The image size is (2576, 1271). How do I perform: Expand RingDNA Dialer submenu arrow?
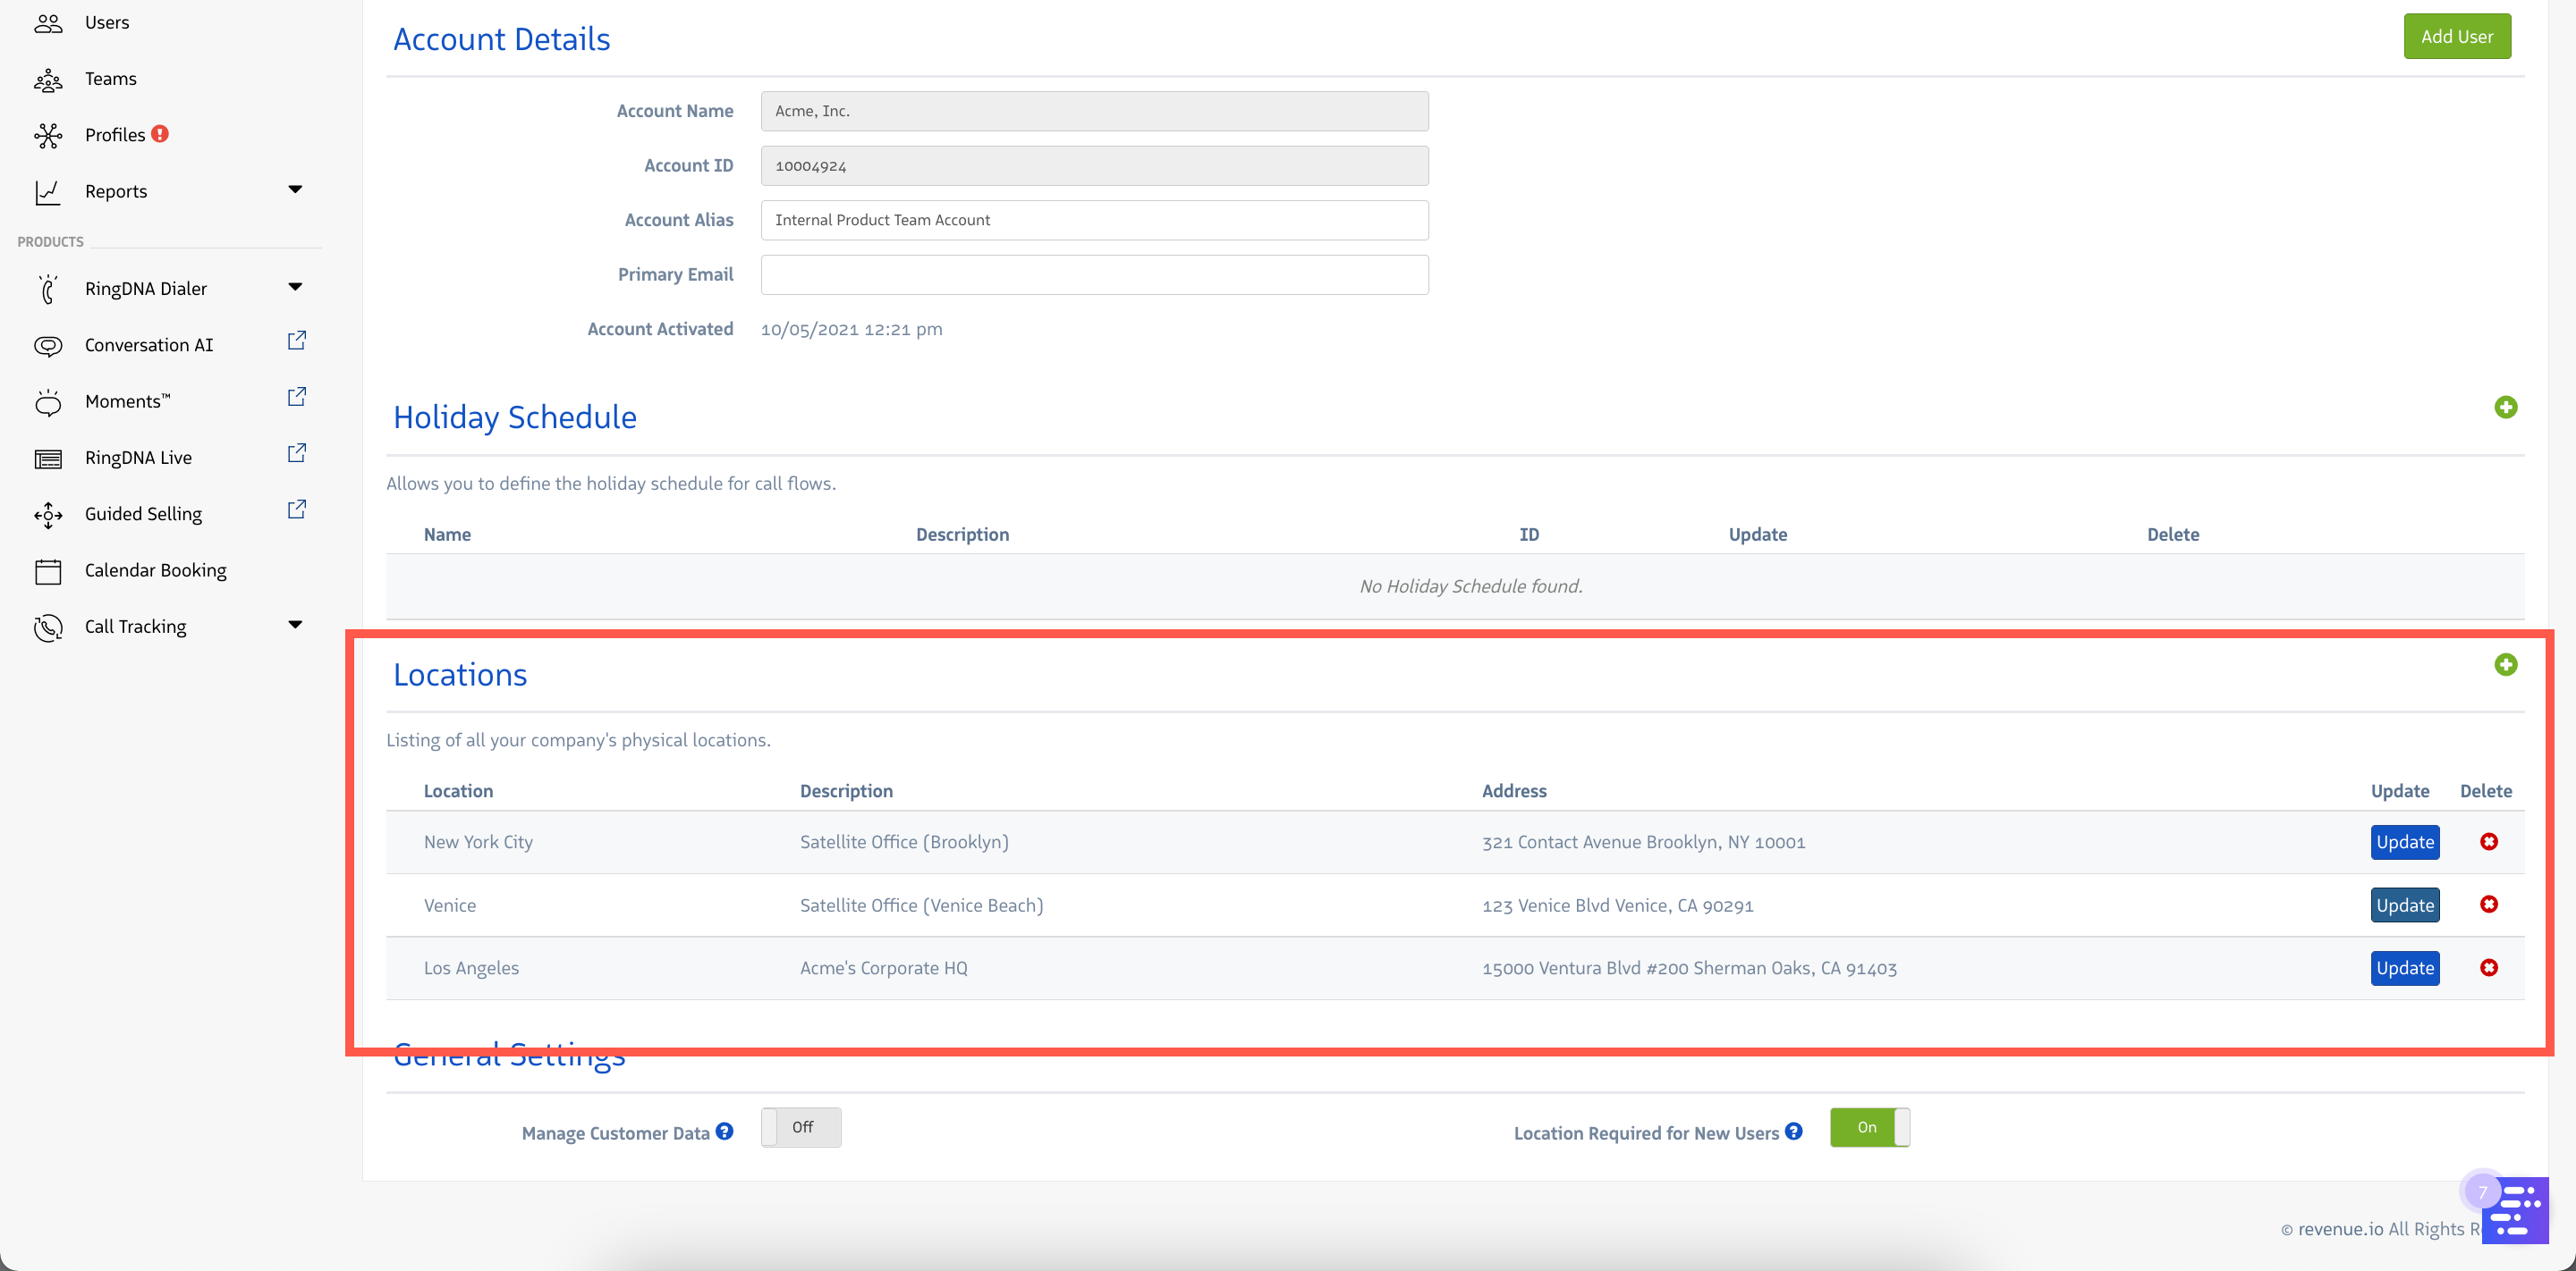pos(295,287)
